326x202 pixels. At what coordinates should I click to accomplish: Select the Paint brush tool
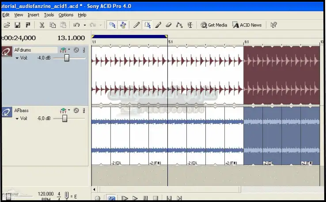pos(158,25)
